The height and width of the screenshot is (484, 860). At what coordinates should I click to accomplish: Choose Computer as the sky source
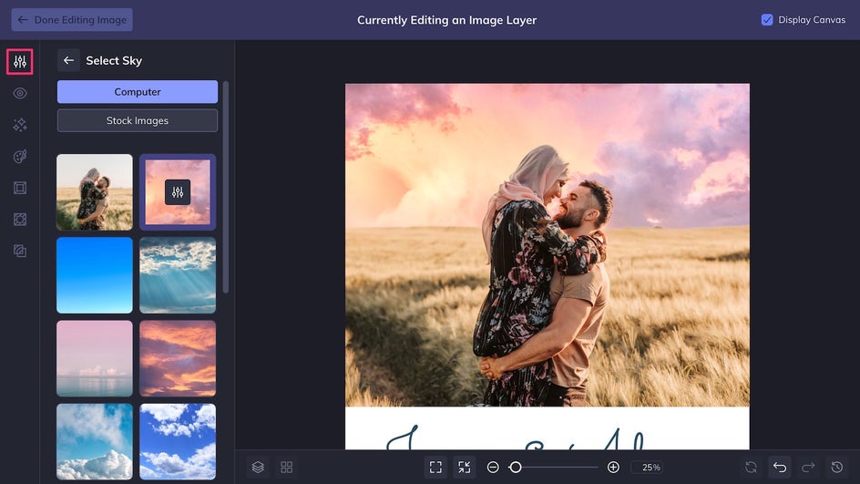pyautogui.click(x=138, y=92)
